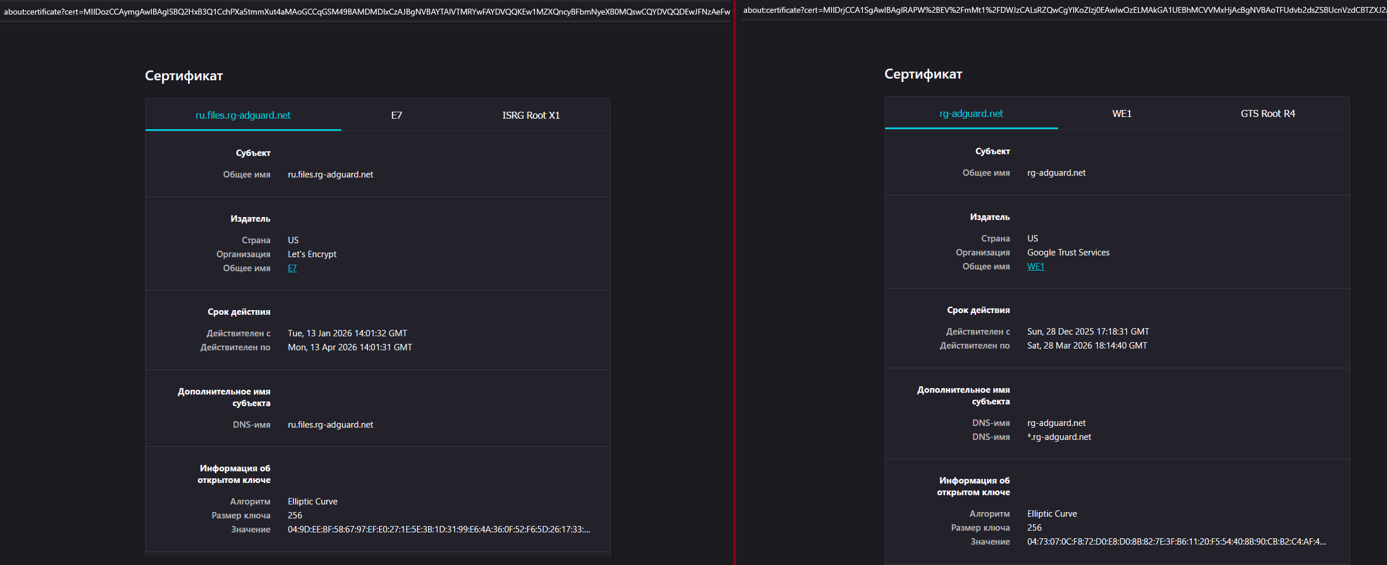Click Срок действия heading above Tue, 13 Jan

(239, 312)
